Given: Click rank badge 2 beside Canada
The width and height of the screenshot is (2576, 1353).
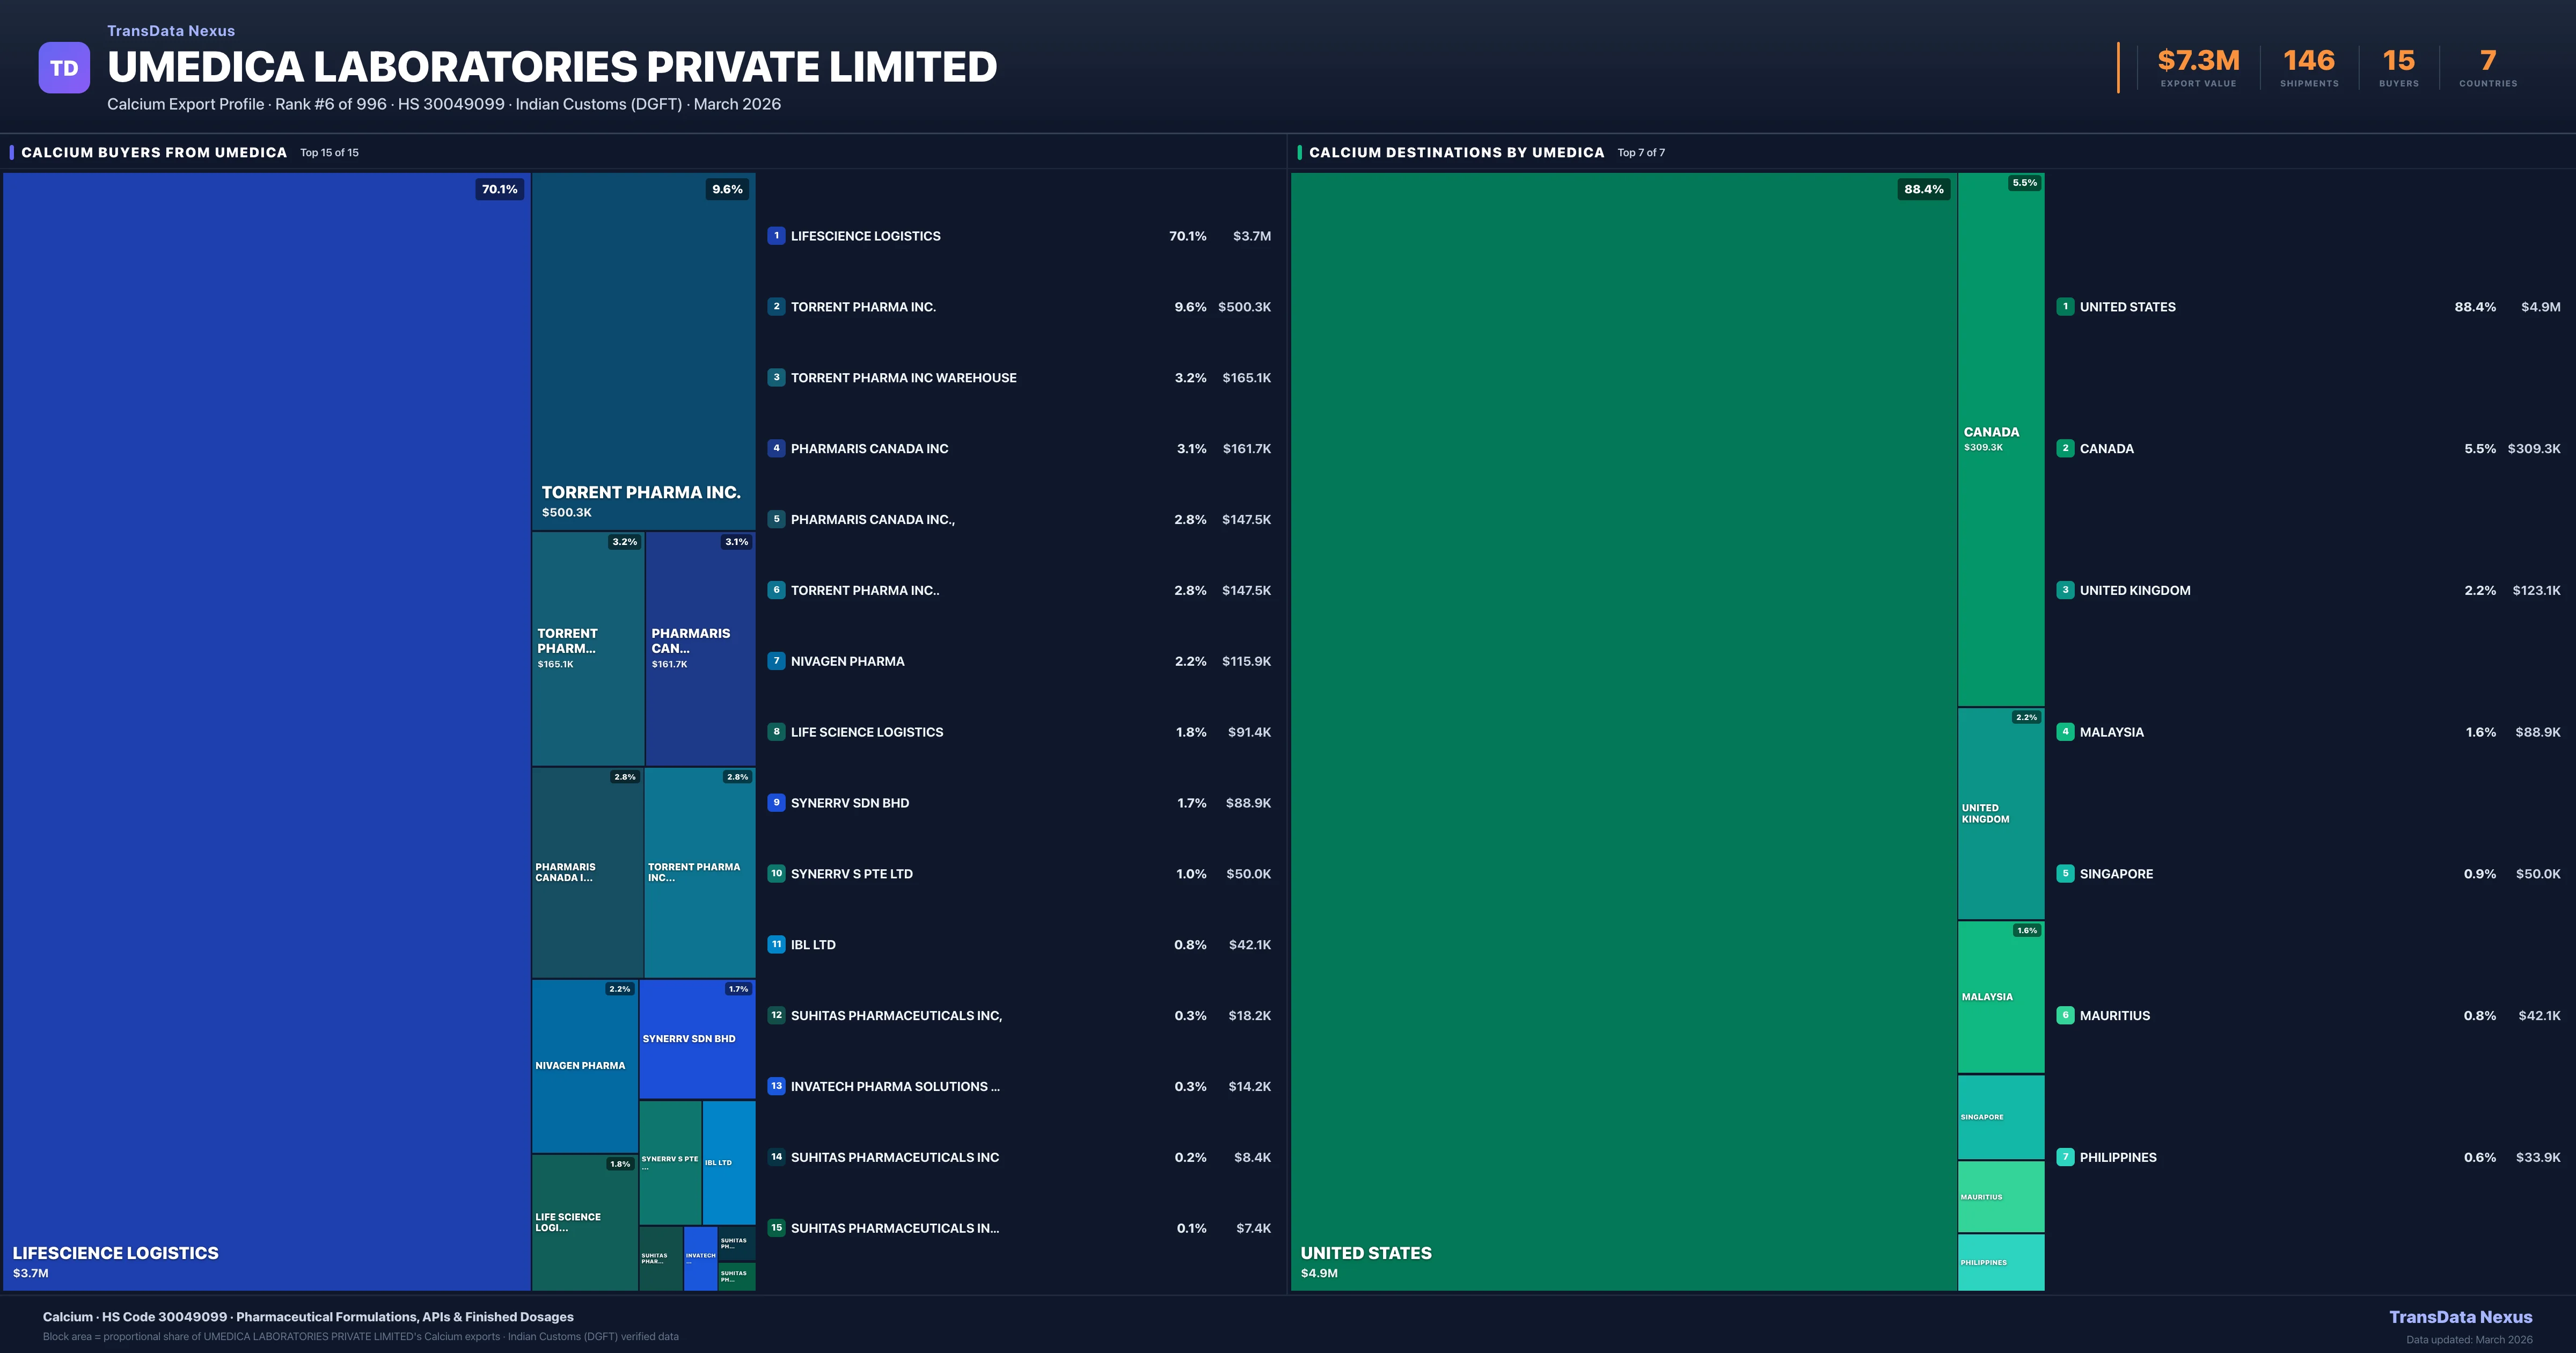Looking at the screenshot, I should click(x=2065, y=448).
